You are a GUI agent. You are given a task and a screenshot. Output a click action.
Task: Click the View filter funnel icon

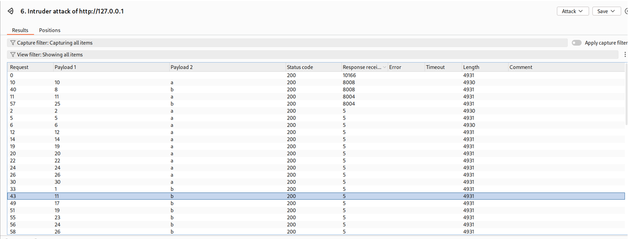point(13,55)
